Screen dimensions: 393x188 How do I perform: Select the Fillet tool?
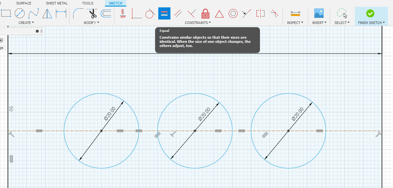[x=78, y=13]
